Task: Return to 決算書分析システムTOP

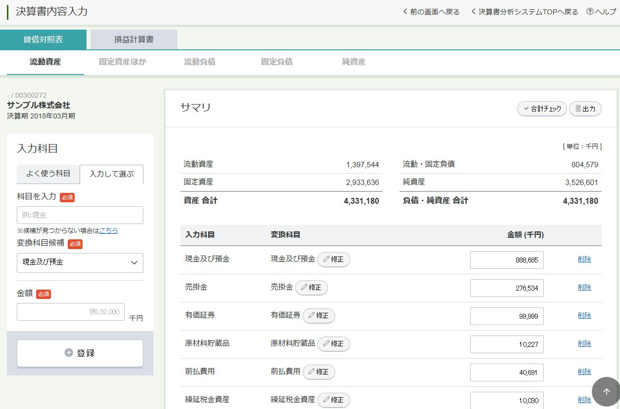Action: click(524, 12)
